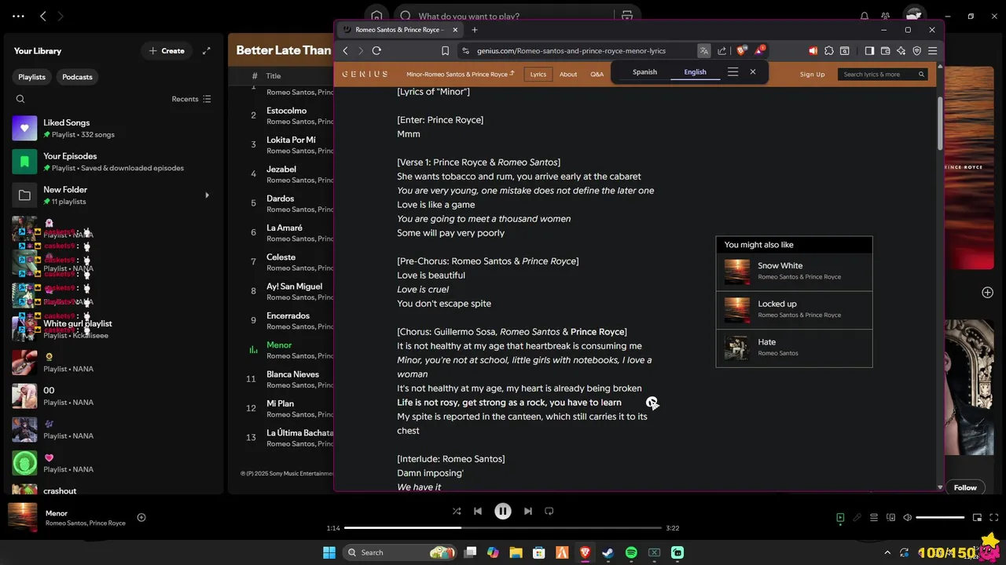1006x565 pixels.
Task: Open Spotify three-dot menu at top left
Action: click(x=19, y=16)
